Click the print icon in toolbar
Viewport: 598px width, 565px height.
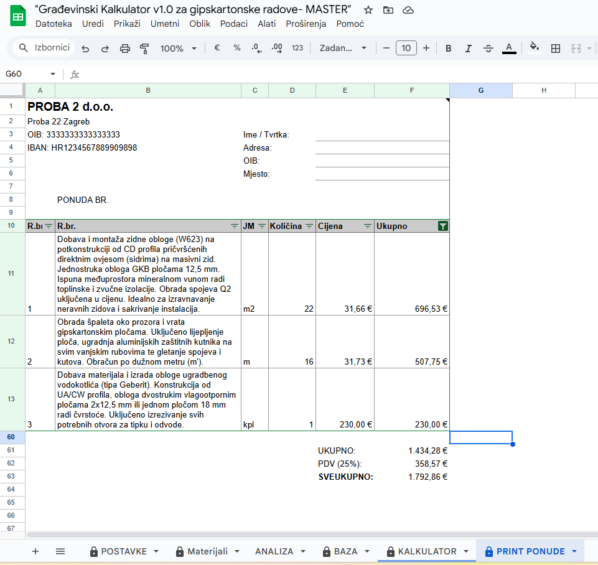(x=125, y=49)
